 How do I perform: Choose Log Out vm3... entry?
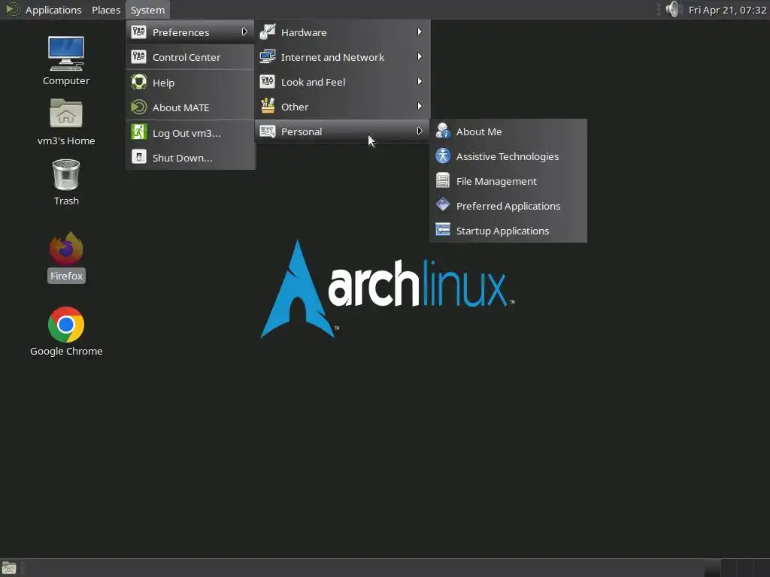click(190, 133)
